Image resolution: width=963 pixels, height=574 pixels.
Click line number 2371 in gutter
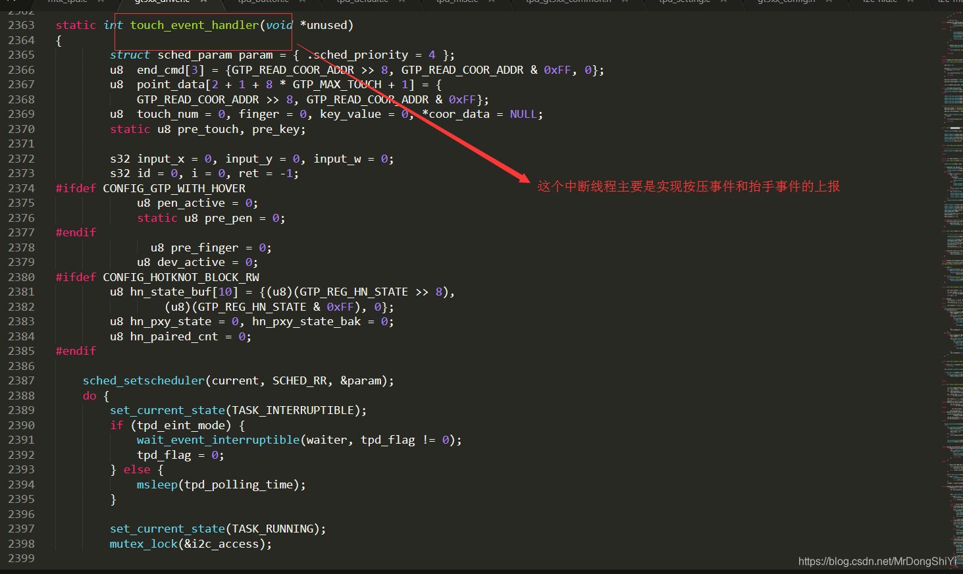click(21, 143)
